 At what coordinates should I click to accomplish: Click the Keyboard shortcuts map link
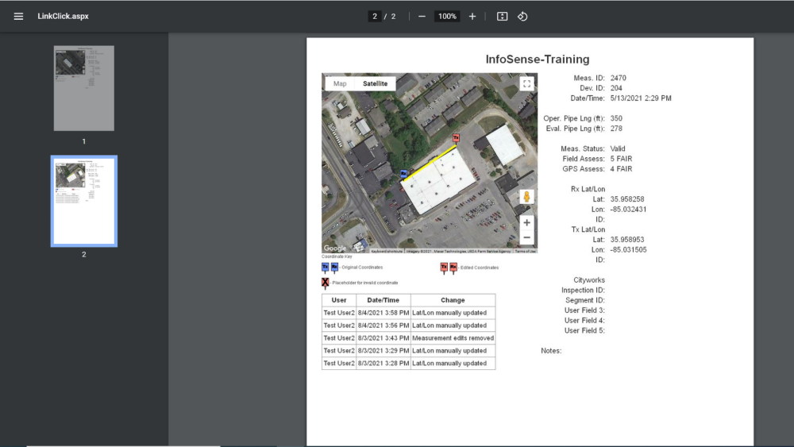click(x=387, y=251)
